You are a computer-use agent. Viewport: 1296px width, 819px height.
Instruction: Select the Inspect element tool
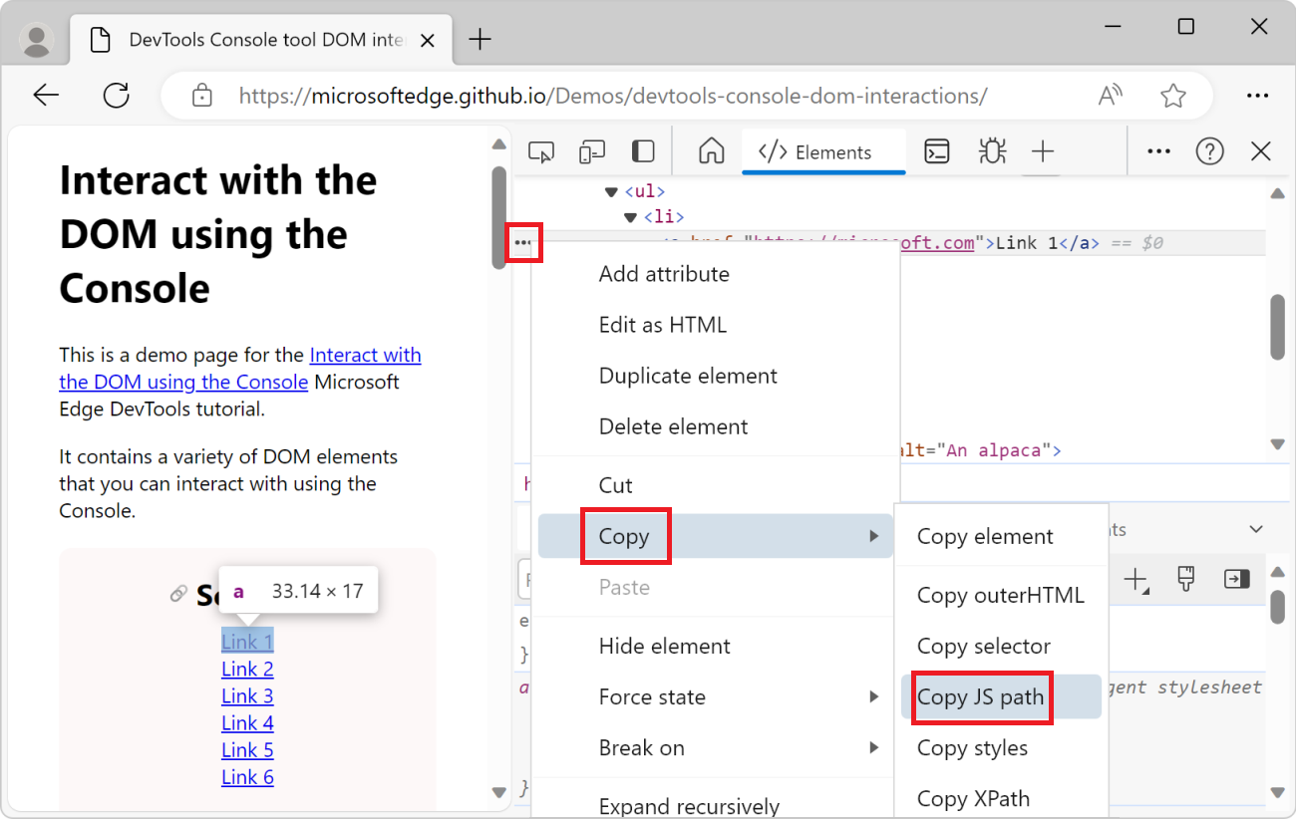[541, 150]
